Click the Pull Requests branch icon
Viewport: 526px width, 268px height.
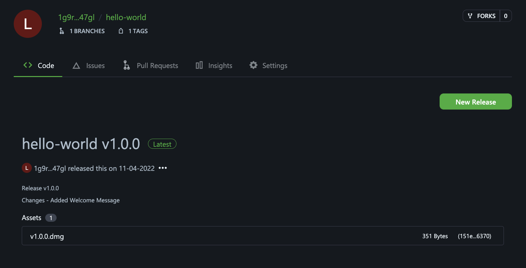pyautogui.click(x=127, y=65)
